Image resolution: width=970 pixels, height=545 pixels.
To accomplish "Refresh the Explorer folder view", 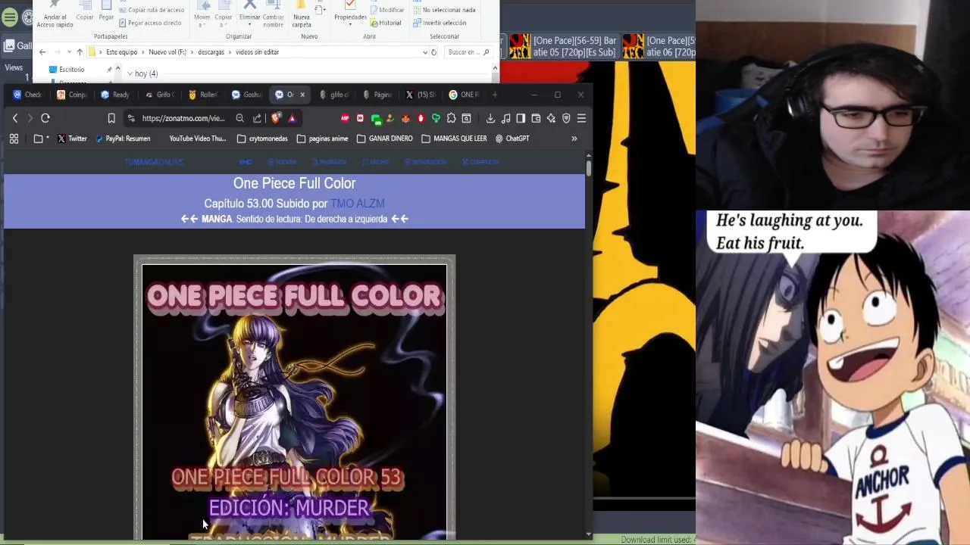I will pos(434,52).
